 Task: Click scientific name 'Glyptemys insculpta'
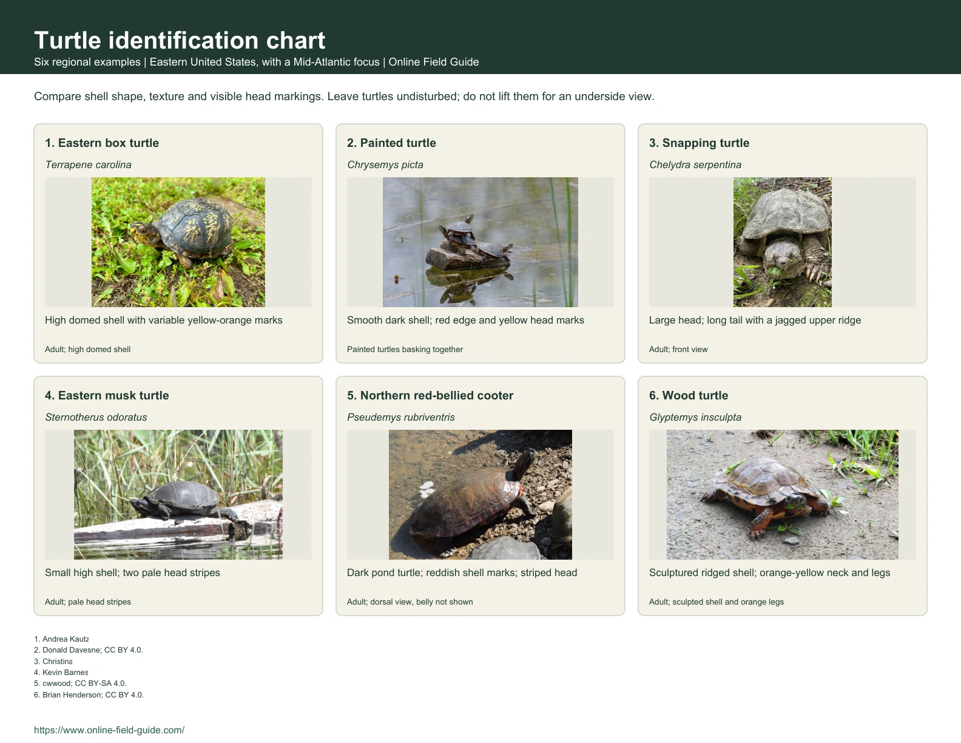coord(695,417)
